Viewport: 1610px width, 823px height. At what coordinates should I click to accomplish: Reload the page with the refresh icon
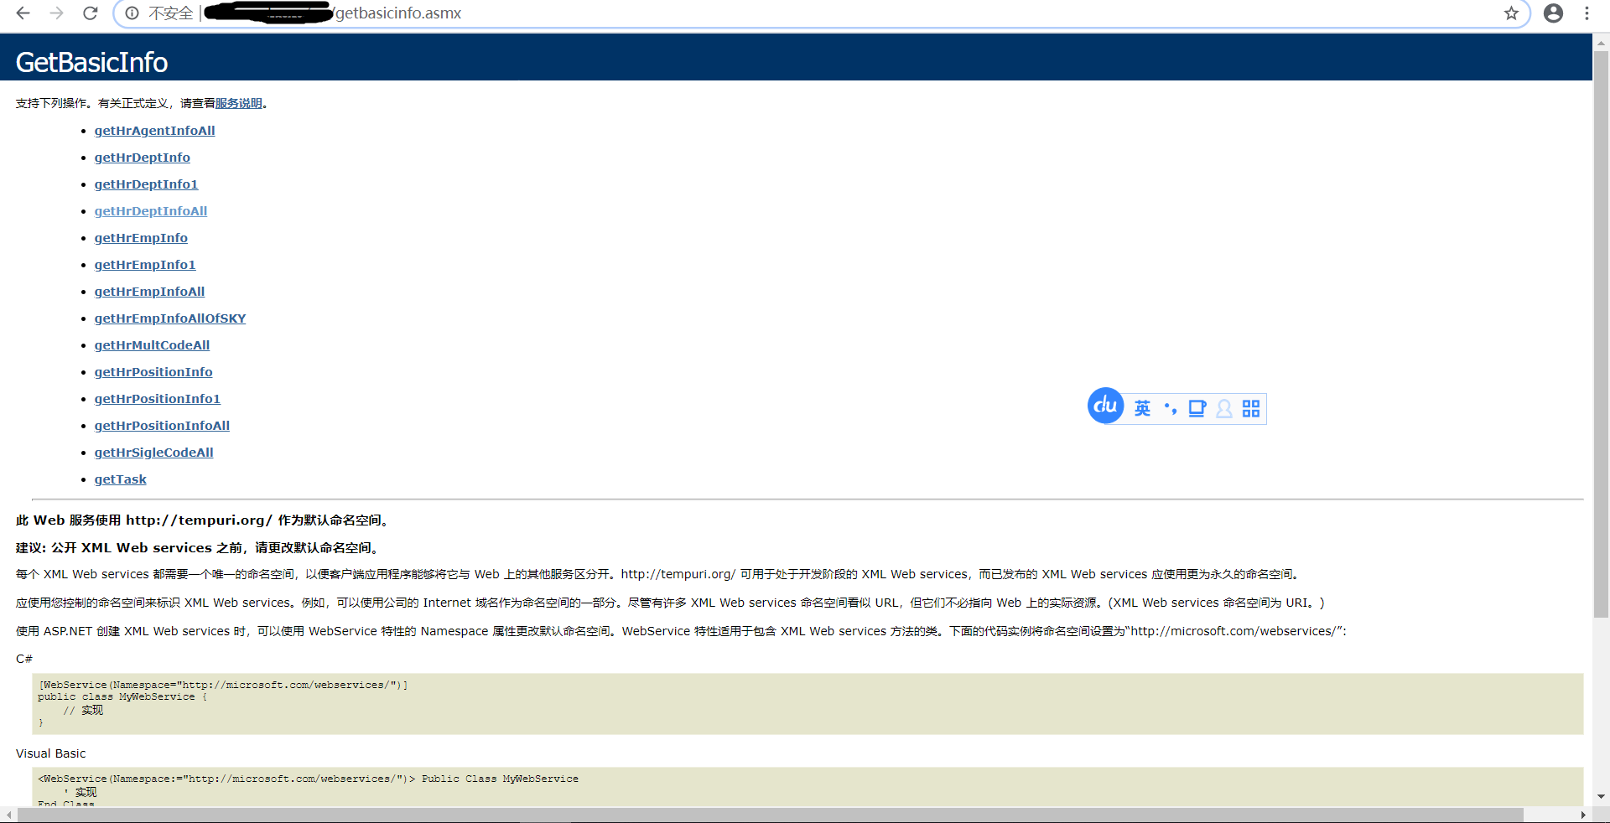[x=91, y=13]
